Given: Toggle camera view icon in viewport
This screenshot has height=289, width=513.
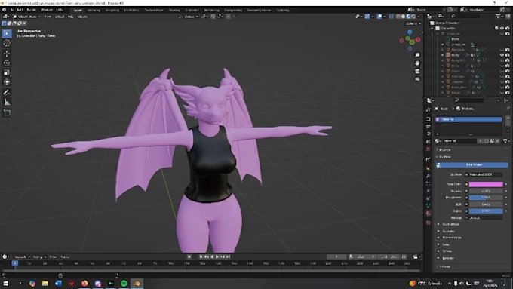Looking at the screenshot, I should click(417, 72).
